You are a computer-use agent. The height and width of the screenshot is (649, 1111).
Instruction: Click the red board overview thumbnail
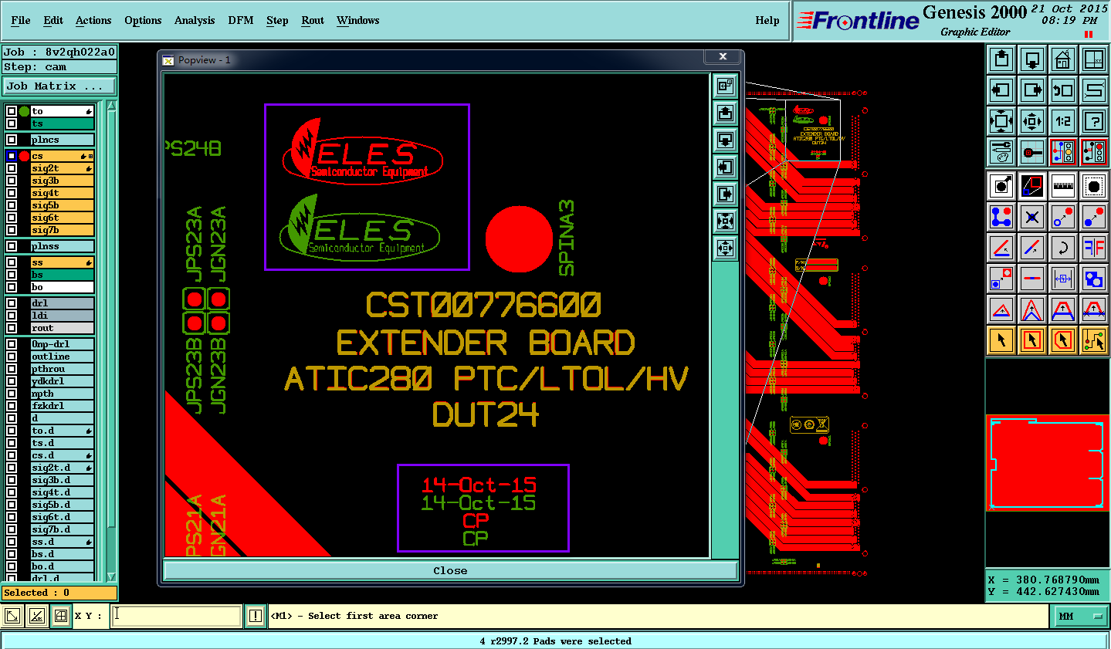click(1047, 463)
